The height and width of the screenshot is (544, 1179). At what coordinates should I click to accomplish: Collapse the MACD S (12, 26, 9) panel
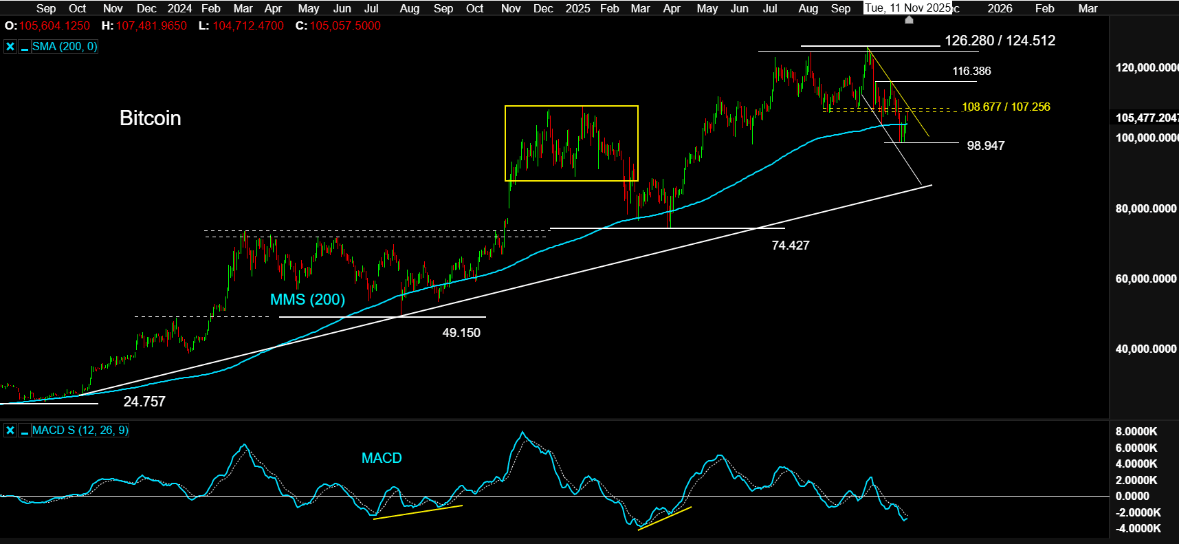[x=25, y=431]
